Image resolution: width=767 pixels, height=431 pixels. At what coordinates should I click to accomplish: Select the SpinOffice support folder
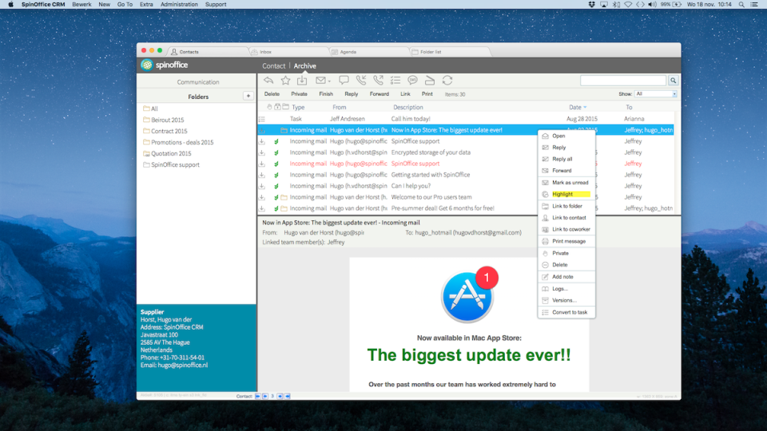[x=171, y=164]
